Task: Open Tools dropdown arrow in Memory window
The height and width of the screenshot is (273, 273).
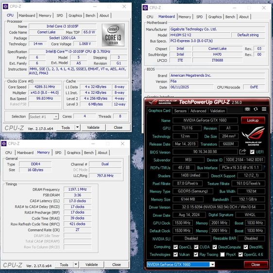Action: [x=76, y=265]
